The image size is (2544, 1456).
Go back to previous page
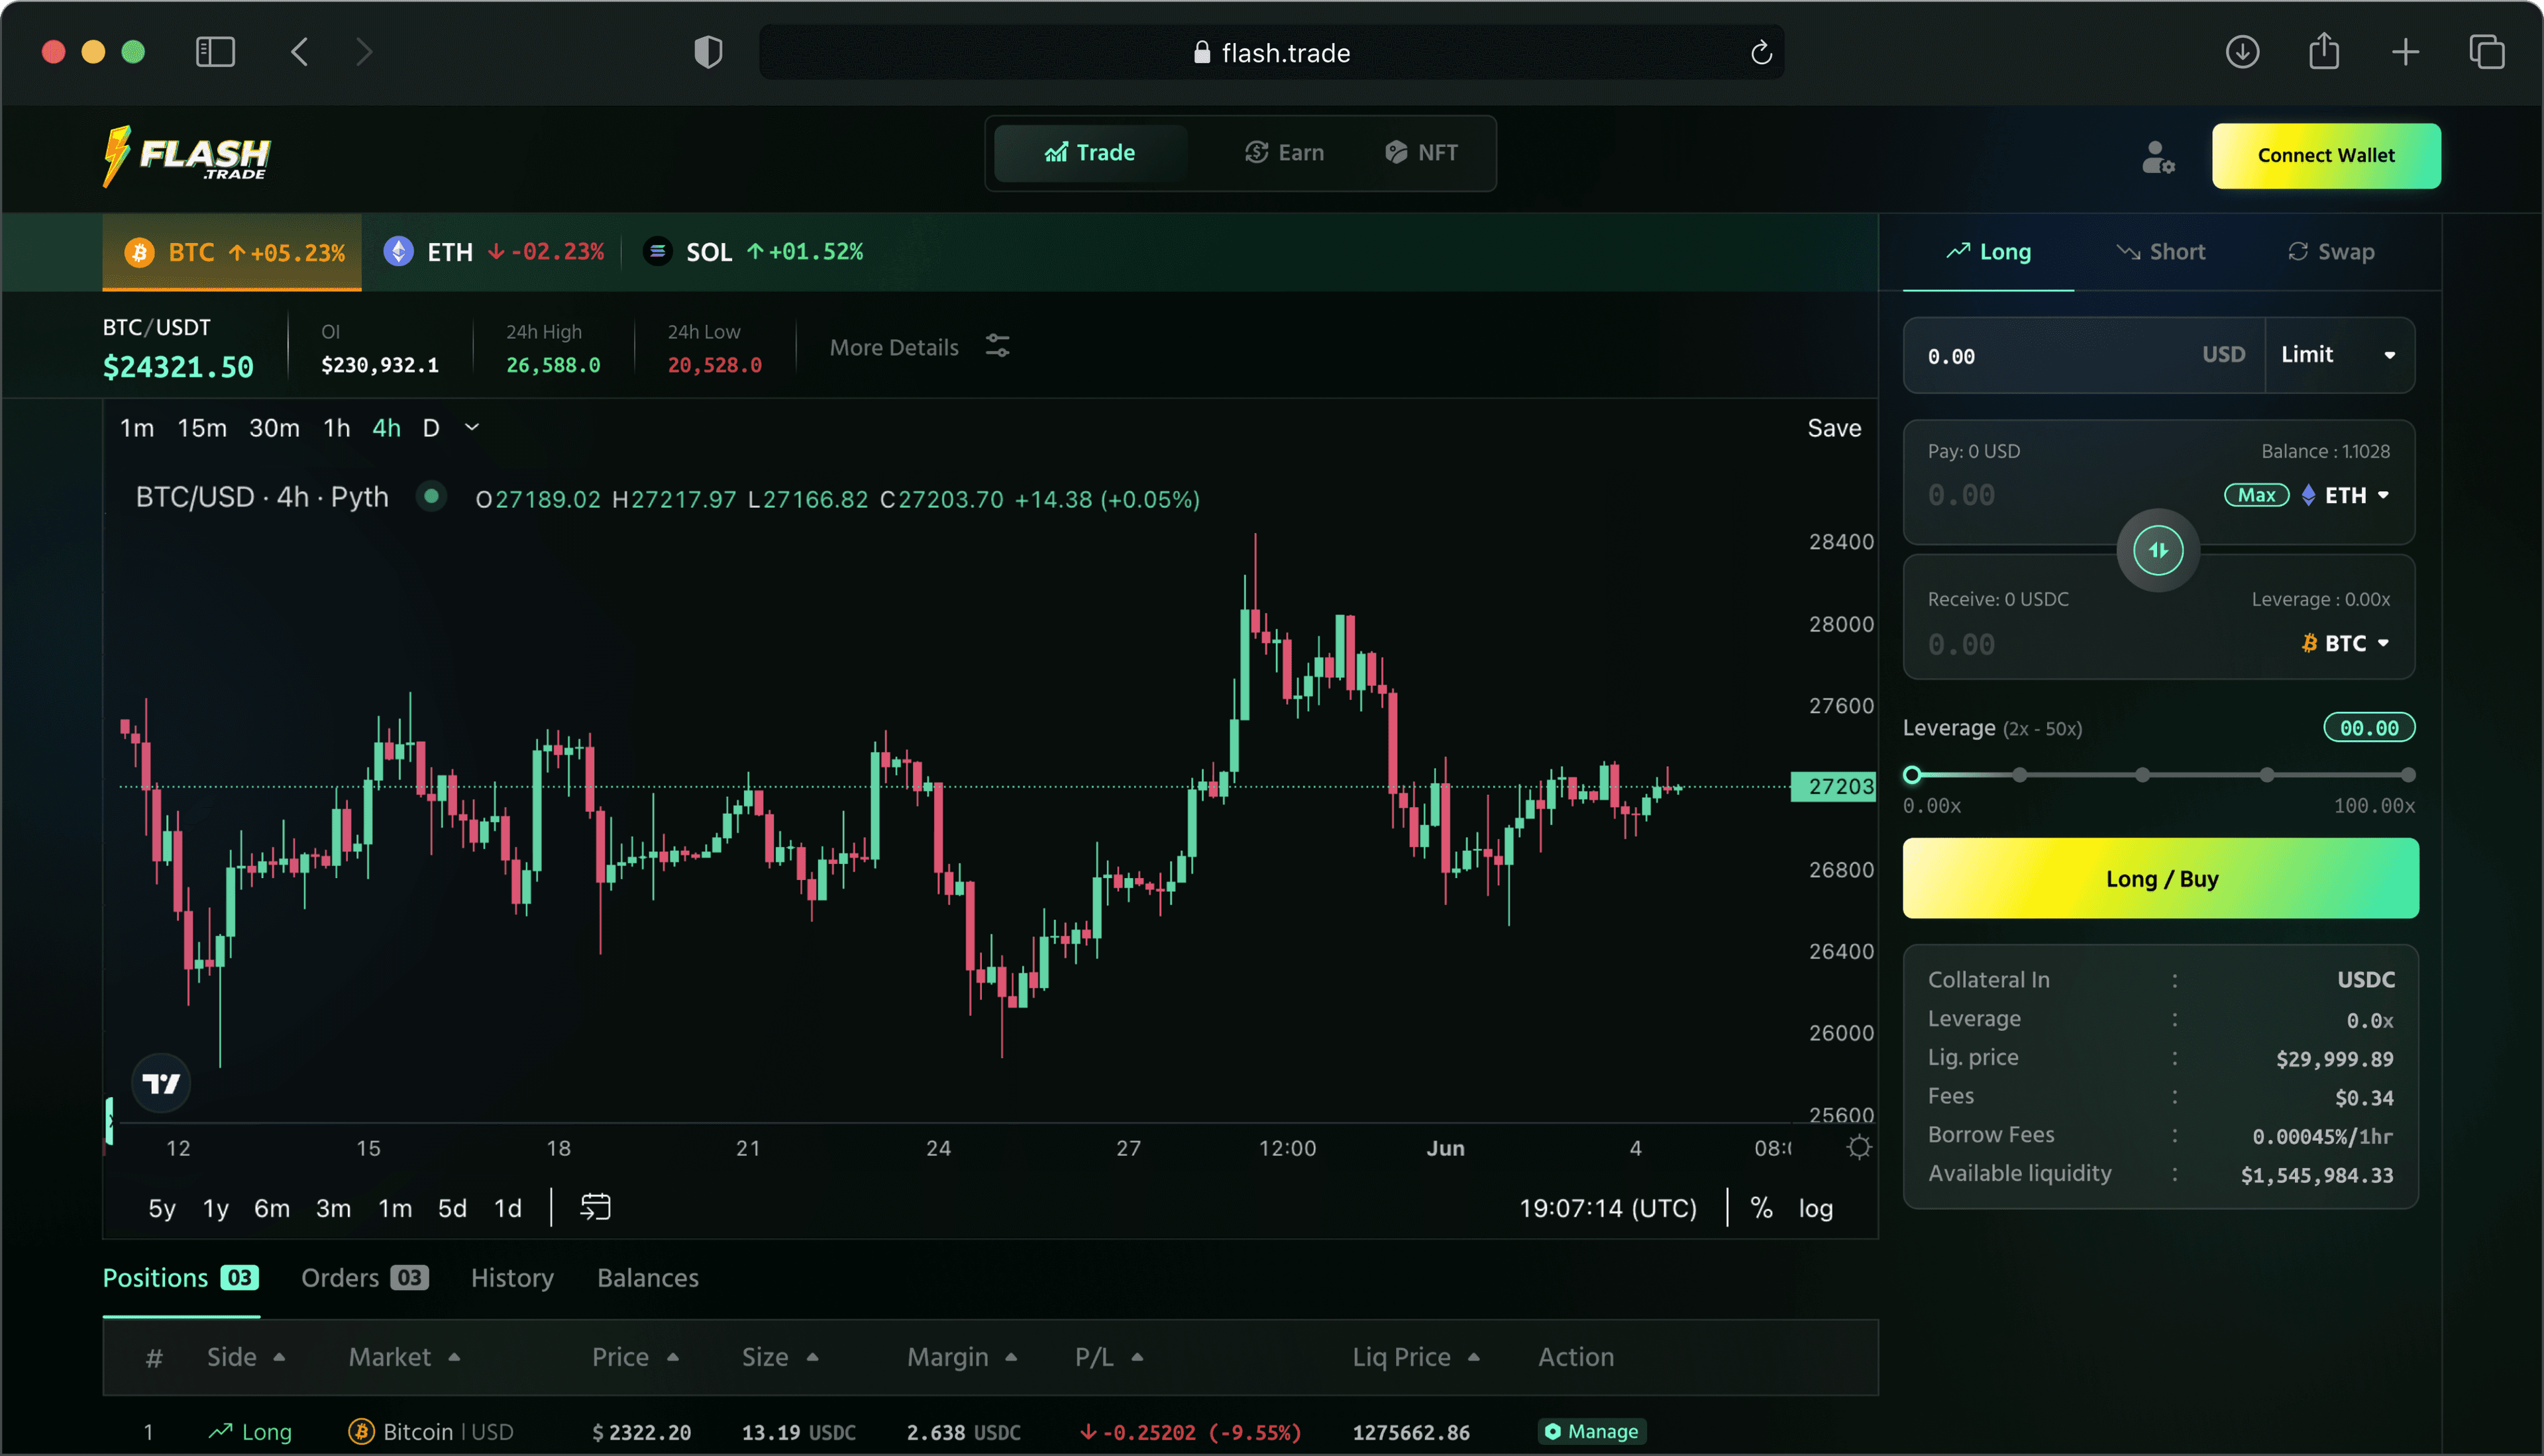click(299, 52)
